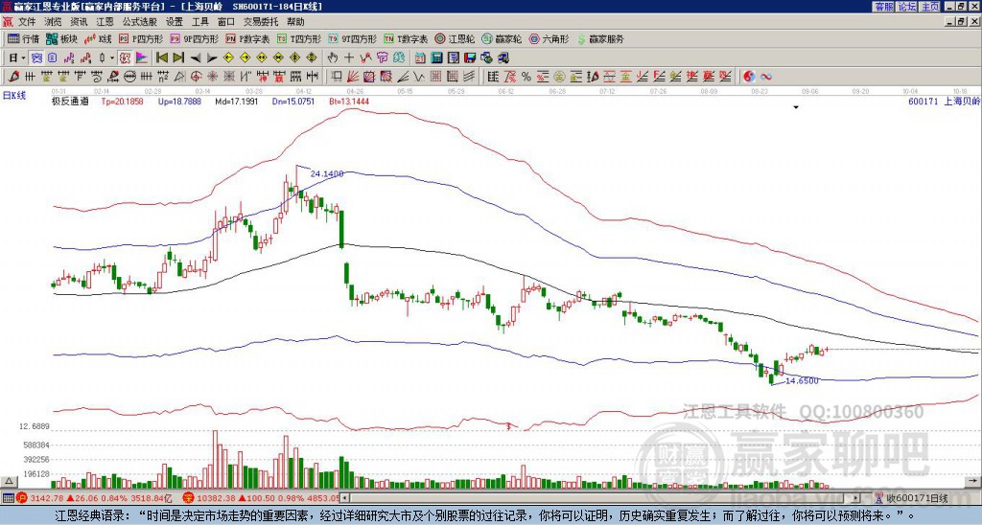The width and height of the screenshot is (982, 525).
Task: Select the circle crosshair target icon
Action: click(x=196, y=77)
